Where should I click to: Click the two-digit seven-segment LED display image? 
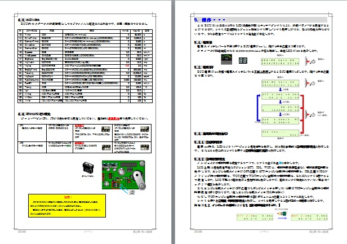[x=243, y=60]
